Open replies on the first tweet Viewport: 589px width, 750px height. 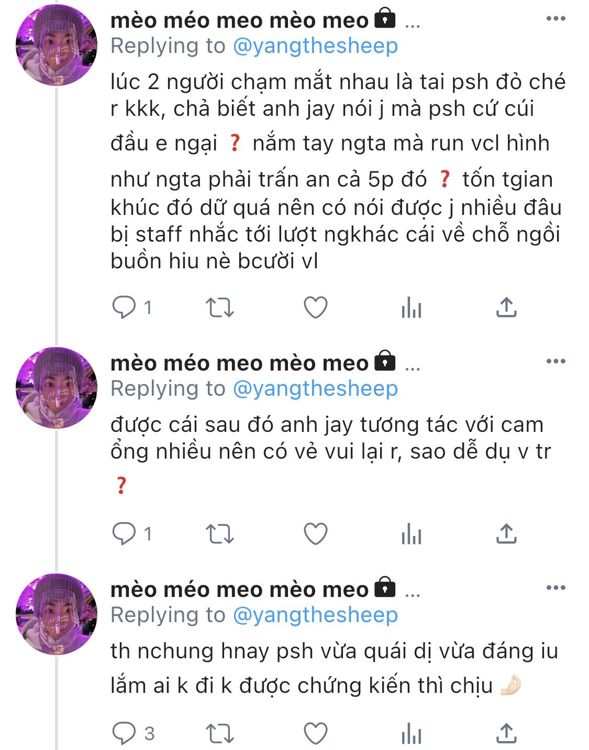tap(131, 307)
